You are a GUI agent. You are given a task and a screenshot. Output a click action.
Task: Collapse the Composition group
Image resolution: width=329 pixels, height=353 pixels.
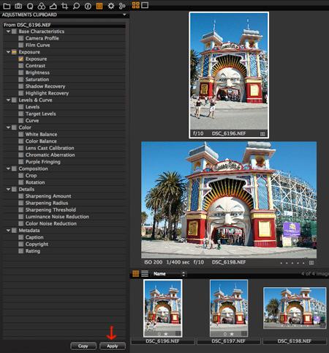click(x=8, y=168)
